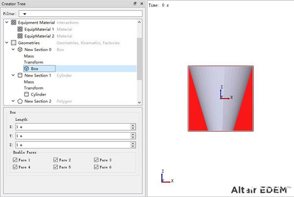Select Mass under New Section 1
The height and width of the screenshot is (197, 294).
[29, 82]
